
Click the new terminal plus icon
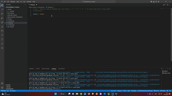tap(162, 69)
